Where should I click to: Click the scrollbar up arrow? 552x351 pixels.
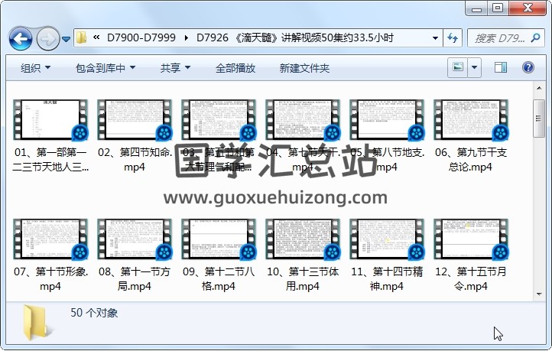click(539, 88)
